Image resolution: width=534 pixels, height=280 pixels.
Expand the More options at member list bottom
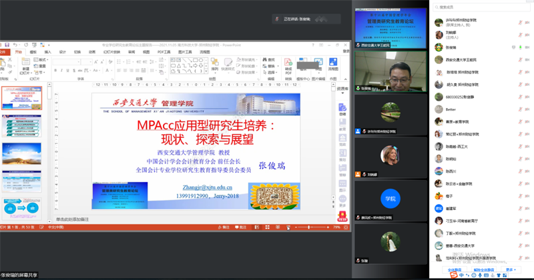click(510, 270)
